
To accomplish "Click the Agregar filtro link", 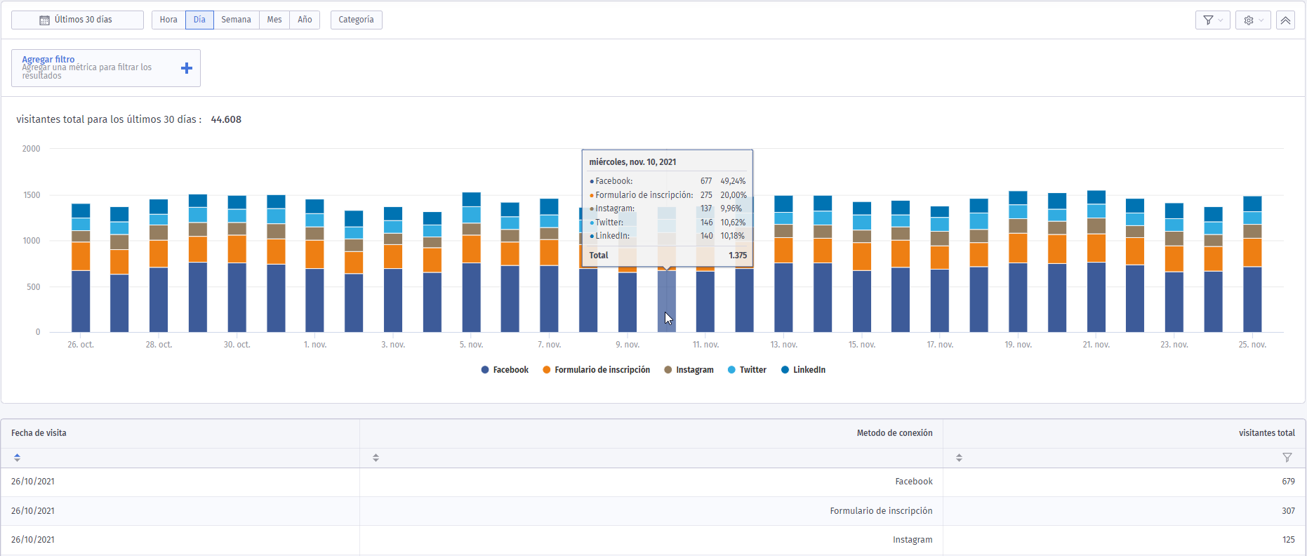I will point(48,60).
